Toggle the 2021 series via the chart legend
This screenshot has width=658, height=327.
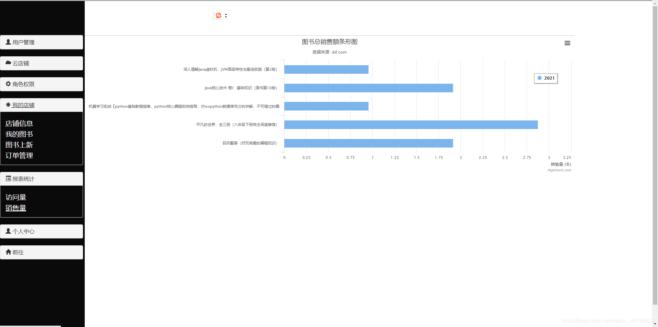[546, 78]
